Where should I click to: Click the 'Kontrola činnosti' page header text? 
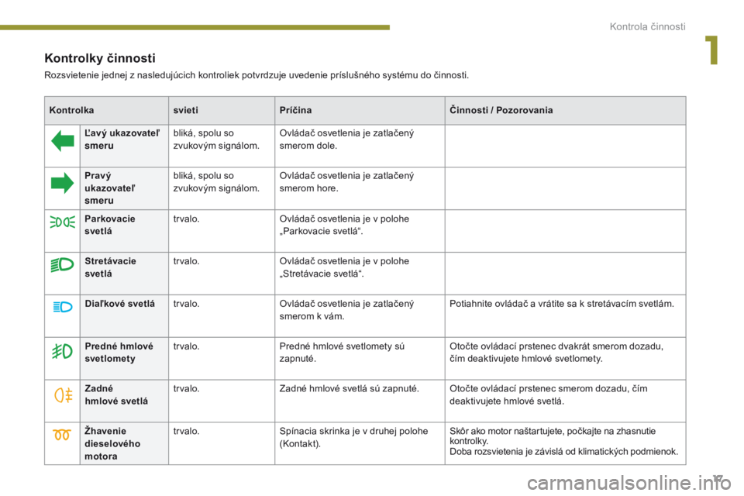(x=648, y=26)
